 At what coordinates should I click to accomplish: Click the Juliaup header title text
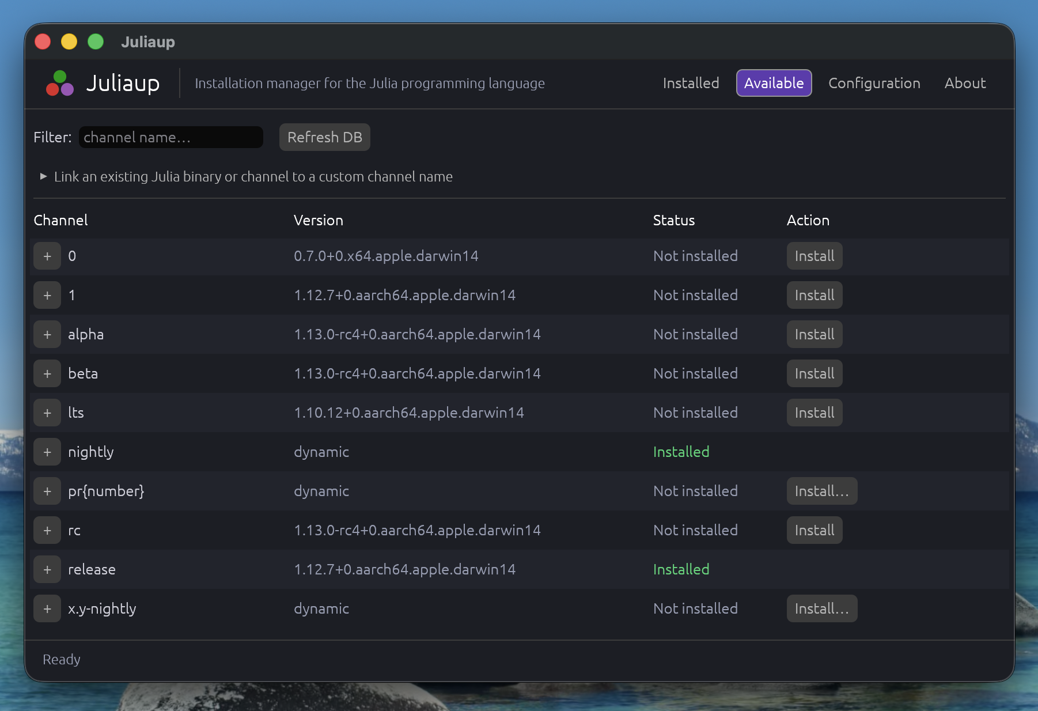123,83
